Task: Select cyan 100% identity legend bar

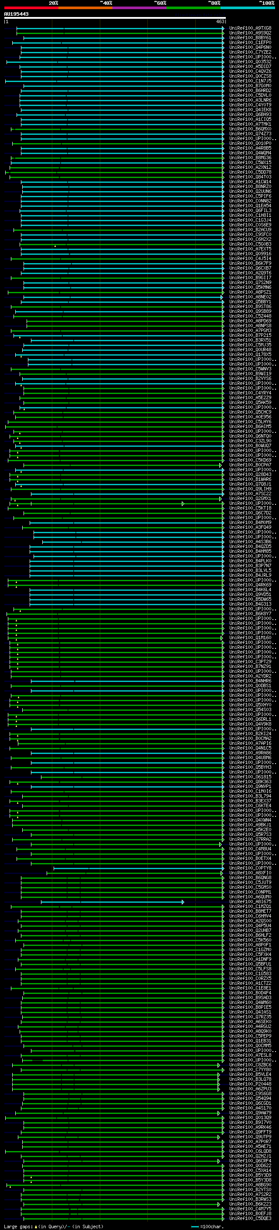Action: [x=248, y=8]
